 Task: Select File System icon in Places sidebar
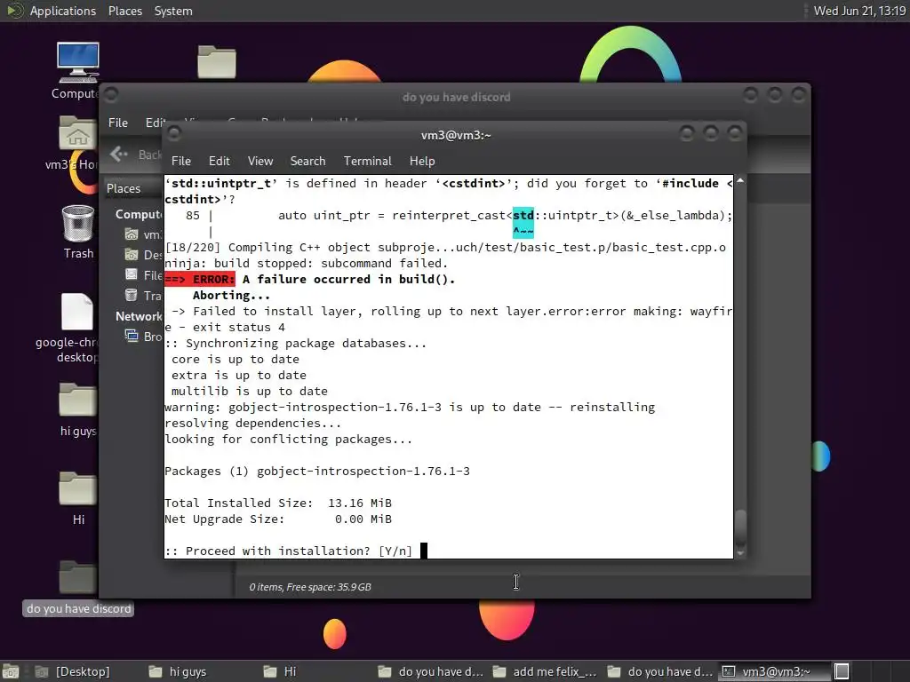point(132,275)
